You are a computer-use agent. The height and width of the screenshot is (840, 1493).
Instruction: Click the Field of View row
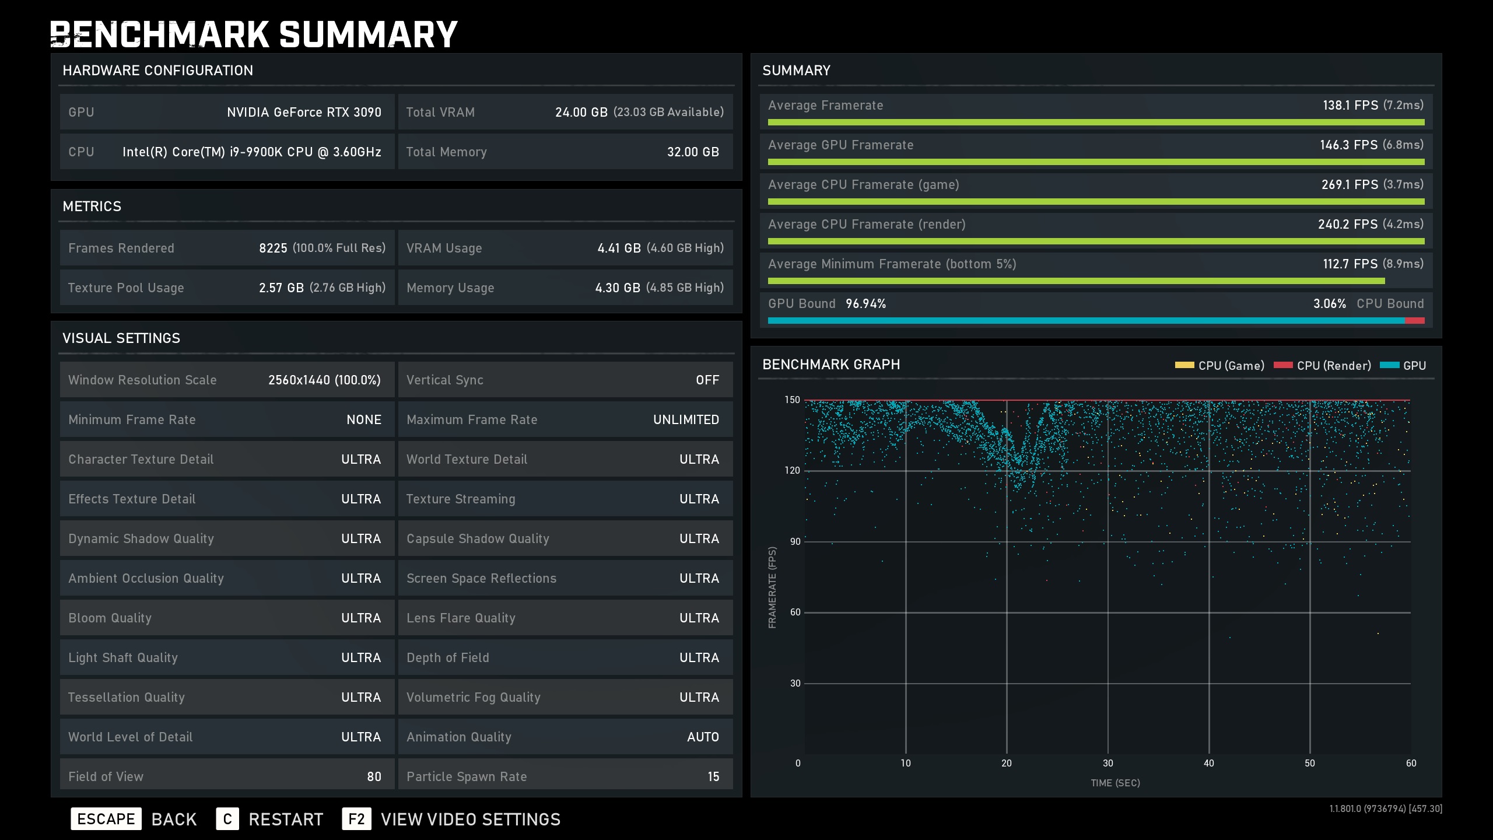pos(226,776)
